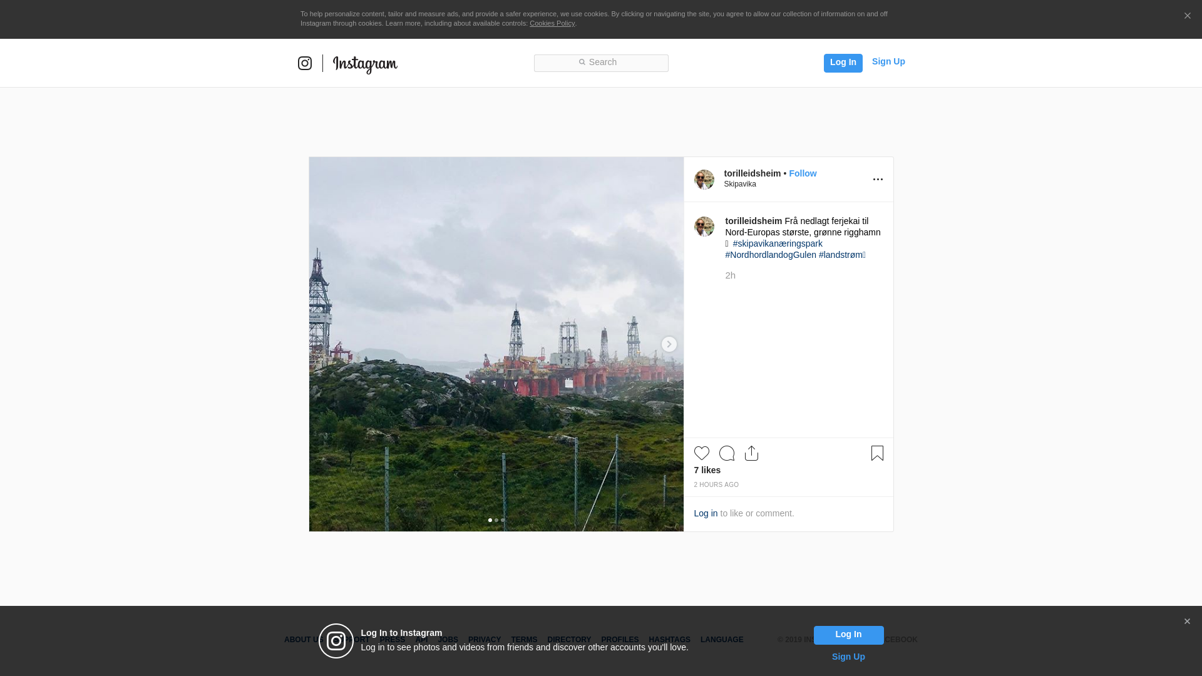1202x676 pixels.
Task: Open the HASHTAGS footer link
Action: [669, 640]
